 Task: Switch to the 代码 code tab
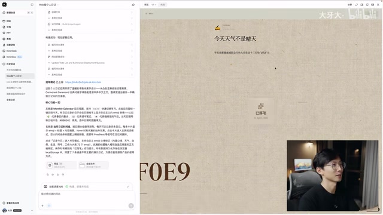pos(162,5)
